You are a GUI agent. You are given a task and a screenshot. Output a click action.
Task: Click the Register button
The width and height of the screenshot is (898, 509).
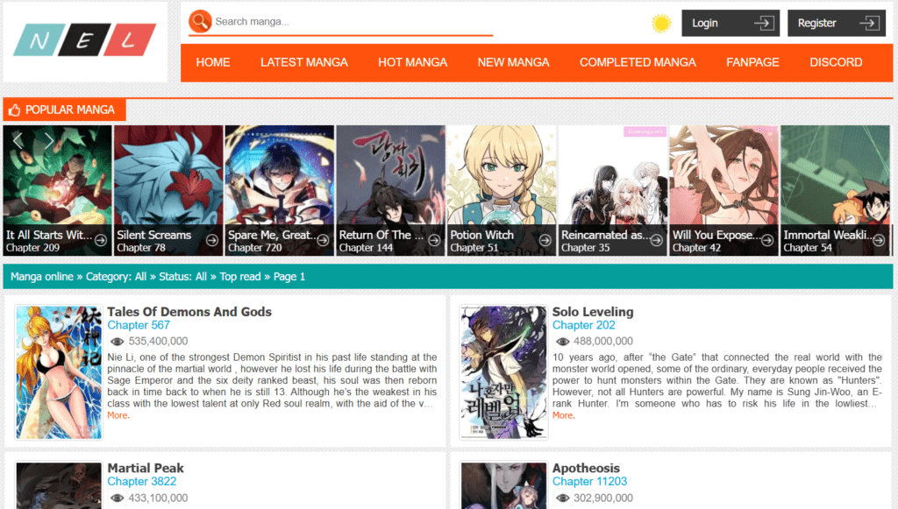click(x=836, y=23)
